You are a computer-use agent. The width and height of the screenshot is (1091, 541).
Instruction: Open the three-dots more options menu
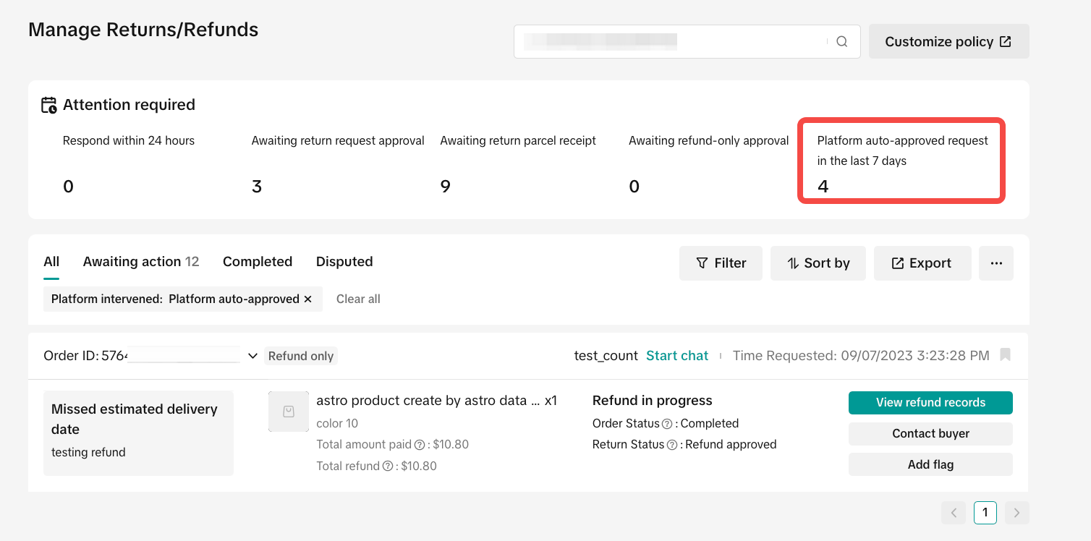(x=996, y=263)
